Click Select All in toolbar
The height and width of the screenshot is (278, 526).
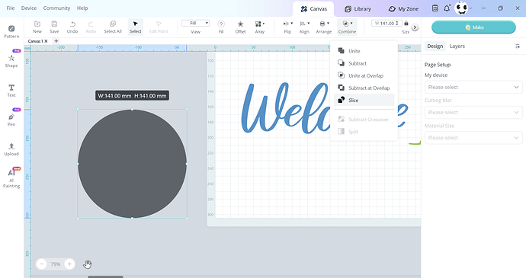point(113,27)
